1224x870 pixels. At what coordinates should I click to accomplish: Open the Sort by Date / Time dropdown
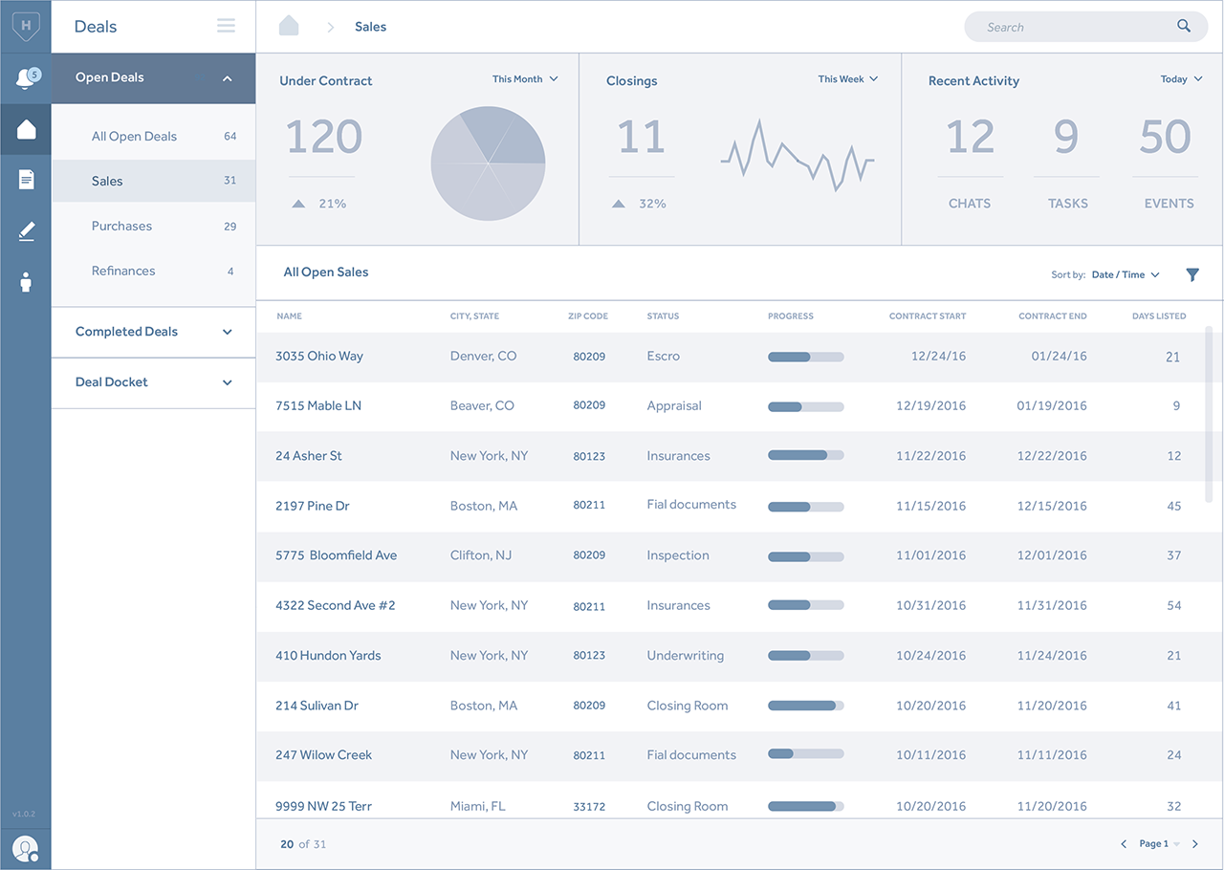click(x=1126, y=275)
